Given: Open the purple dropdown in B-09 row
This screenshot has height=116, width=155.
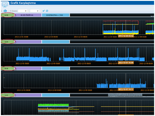Looking at the screenshot, I should tap(28, 69).
